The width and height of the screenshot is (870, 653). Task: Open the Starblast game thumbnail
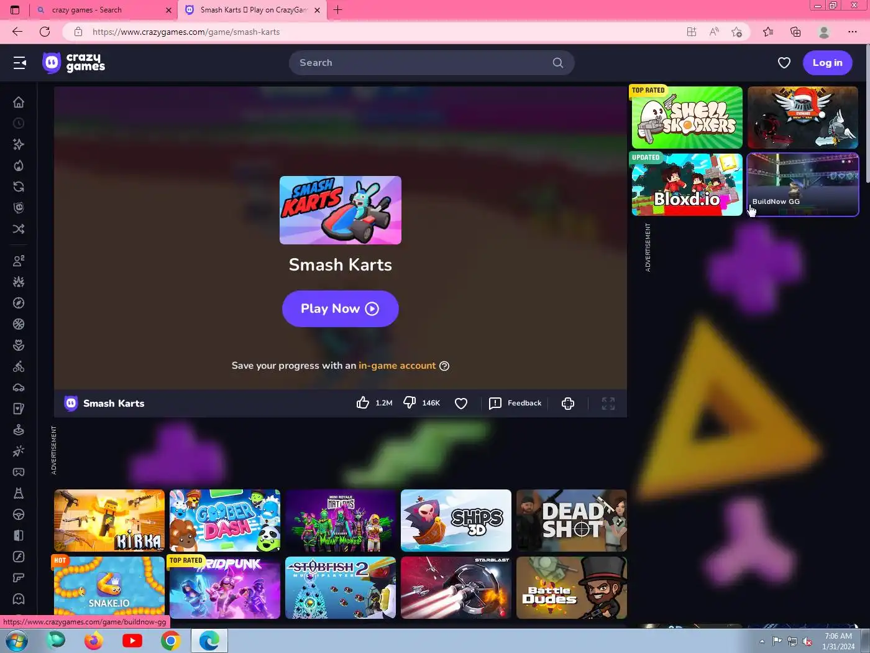(x=456, y=588)
